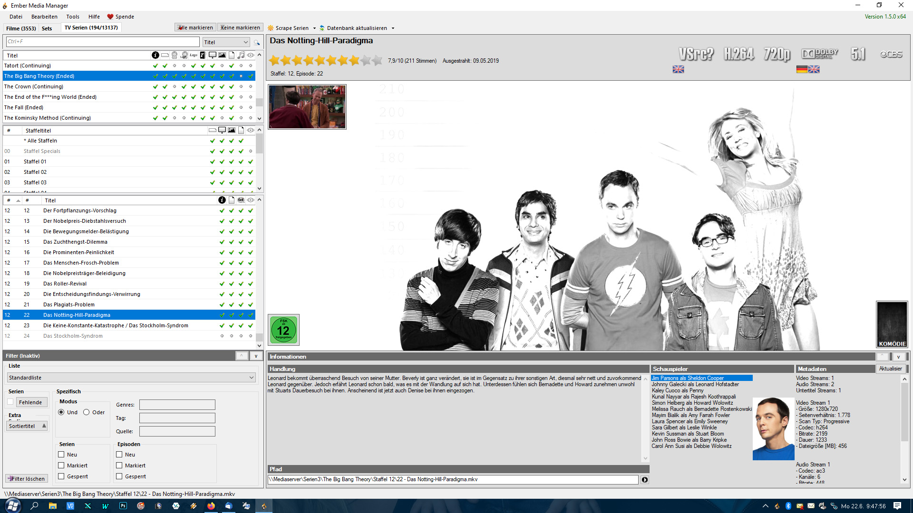Click the CBS studio logo
The height and width of the screenshot is (513, 913).
(x=891, y=54)
